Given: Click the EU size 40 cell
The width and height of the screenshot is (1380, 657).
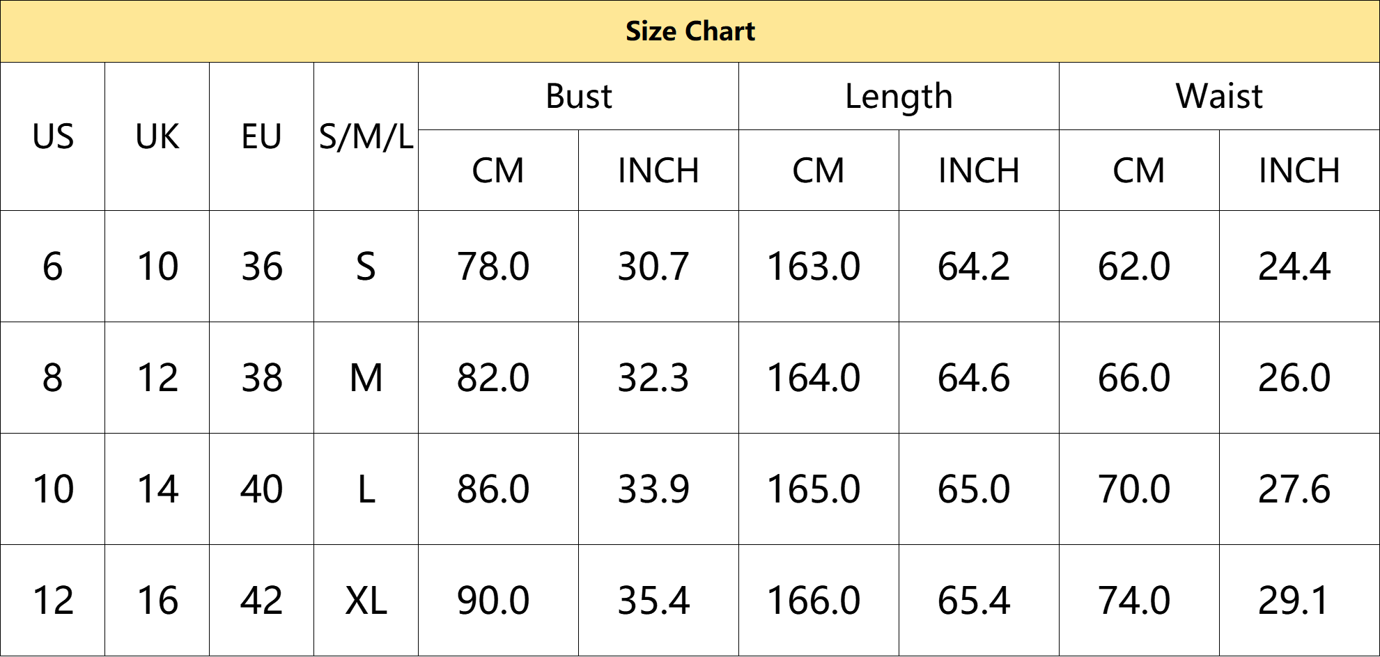Looking at the screenshot, I should 262,489.
